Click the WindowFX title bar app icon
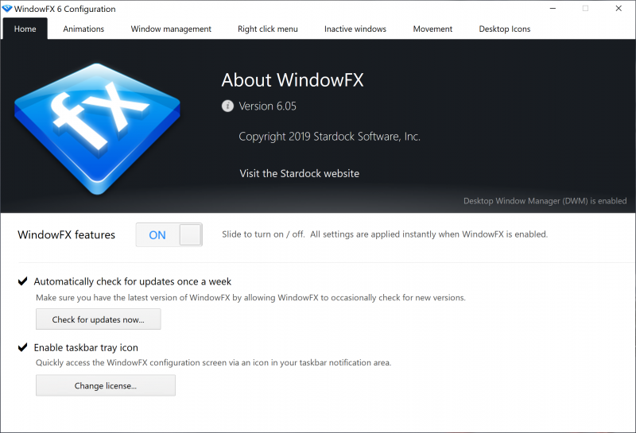 coord(7,9)
